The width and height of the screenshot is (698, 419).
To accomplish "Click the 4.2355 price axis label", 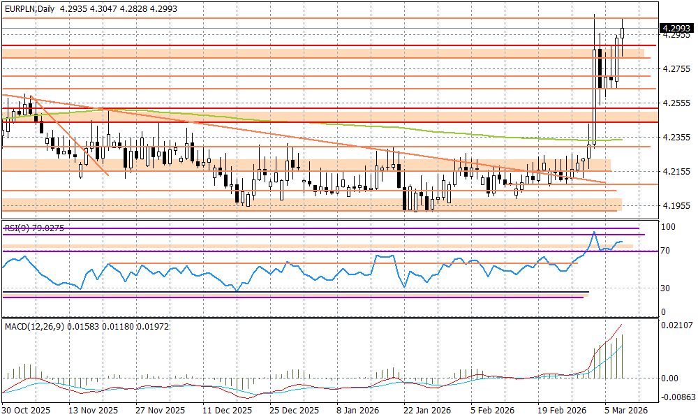I will pos(675,138).
